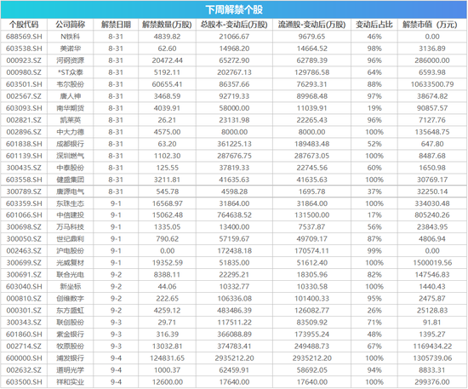Click the 19% ratio for 南华期货
This screenshot has width=468, height=389.
pos(374,108)
